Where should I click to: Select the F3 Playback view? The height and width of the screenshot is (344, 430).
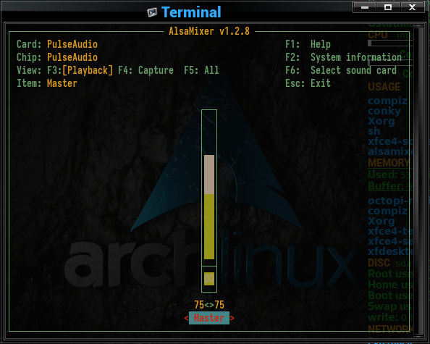[x=80, y=70]
